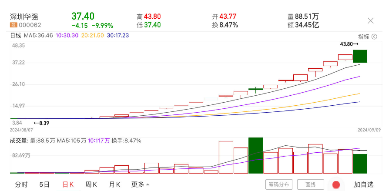Click the MA5:36.46 label
This screenshot has width=389, height=191.
click(38, 36)
